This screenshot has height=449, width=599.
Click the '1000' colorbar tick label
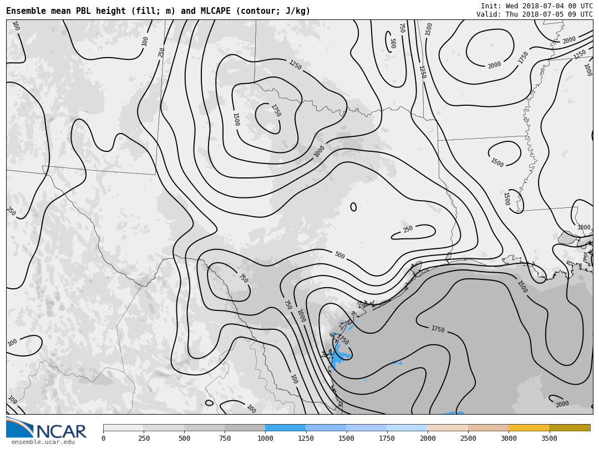(x=265, y=438)
